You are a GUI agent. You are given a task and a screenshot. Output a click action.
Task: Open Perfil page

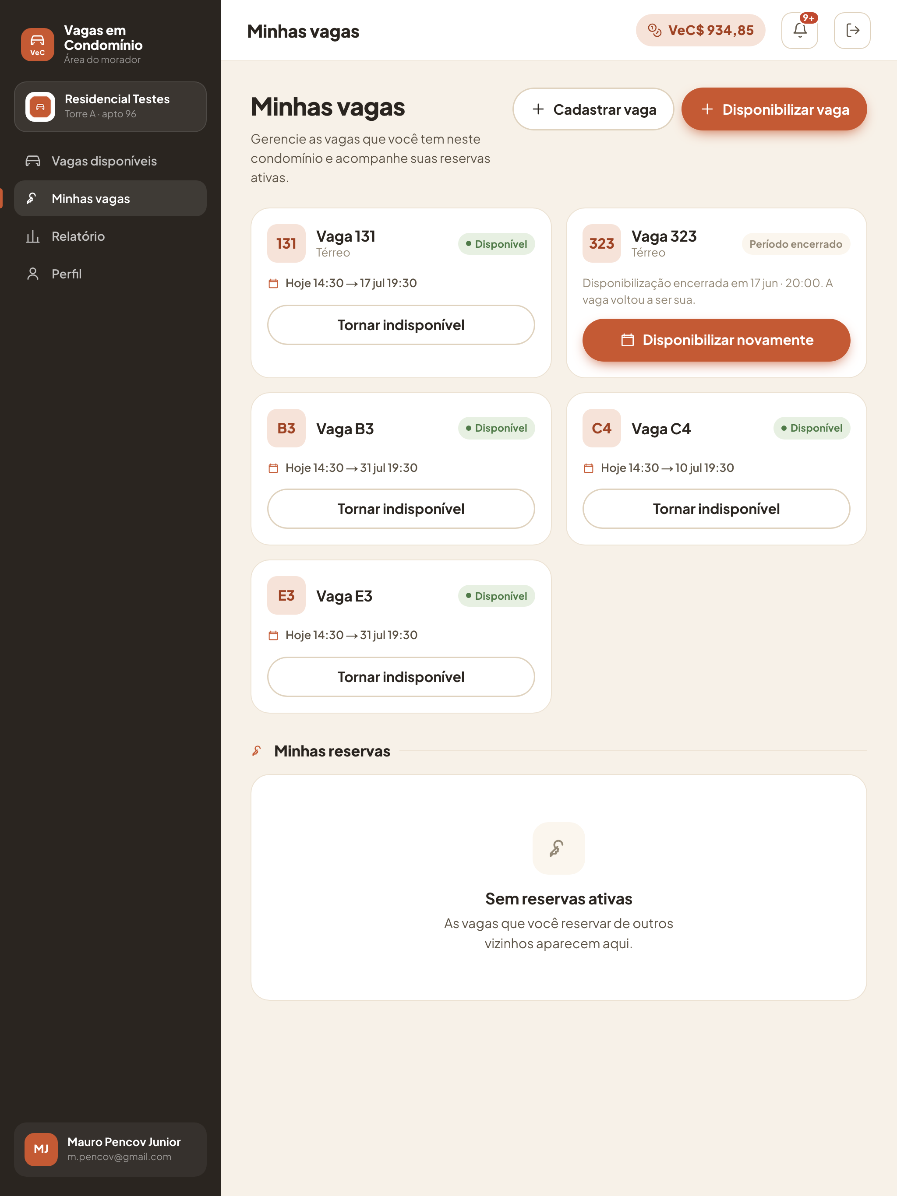[x=110, y=274]
